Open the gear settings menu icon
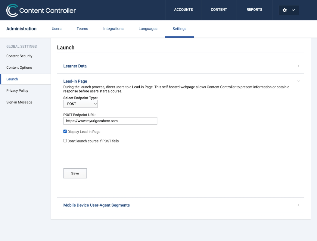 285,10
